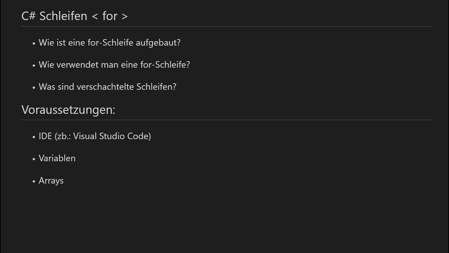Screen dimensions: 449x253
Task: Click the "for" keyword between angle brackets
Action: point(110,16)
